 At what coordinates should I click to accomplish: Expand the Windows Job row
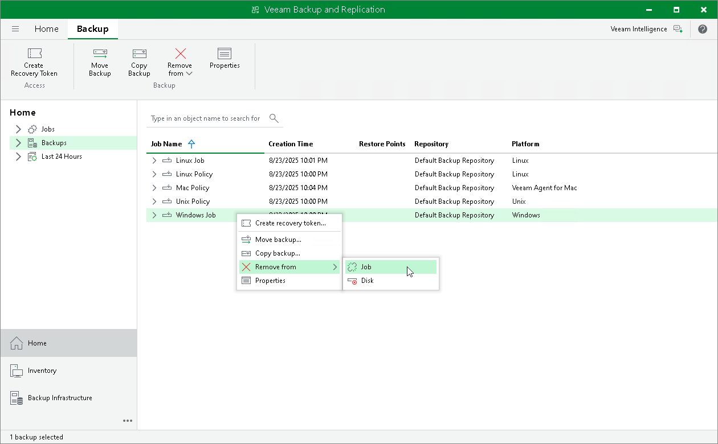154,215
